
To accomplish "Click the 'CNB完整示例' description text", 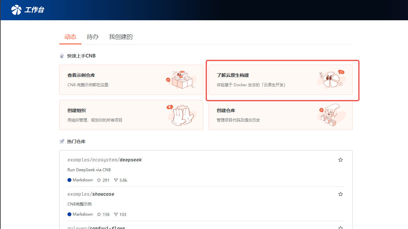I will coord(80,204).
